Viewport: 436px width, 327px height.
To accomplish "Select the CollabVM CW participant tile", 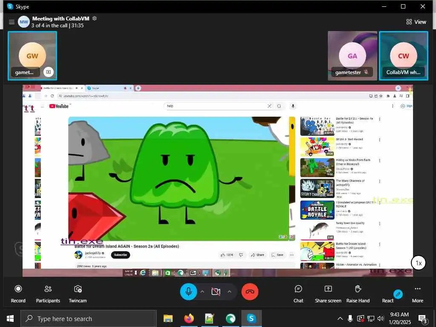I will tap(404, 56).
